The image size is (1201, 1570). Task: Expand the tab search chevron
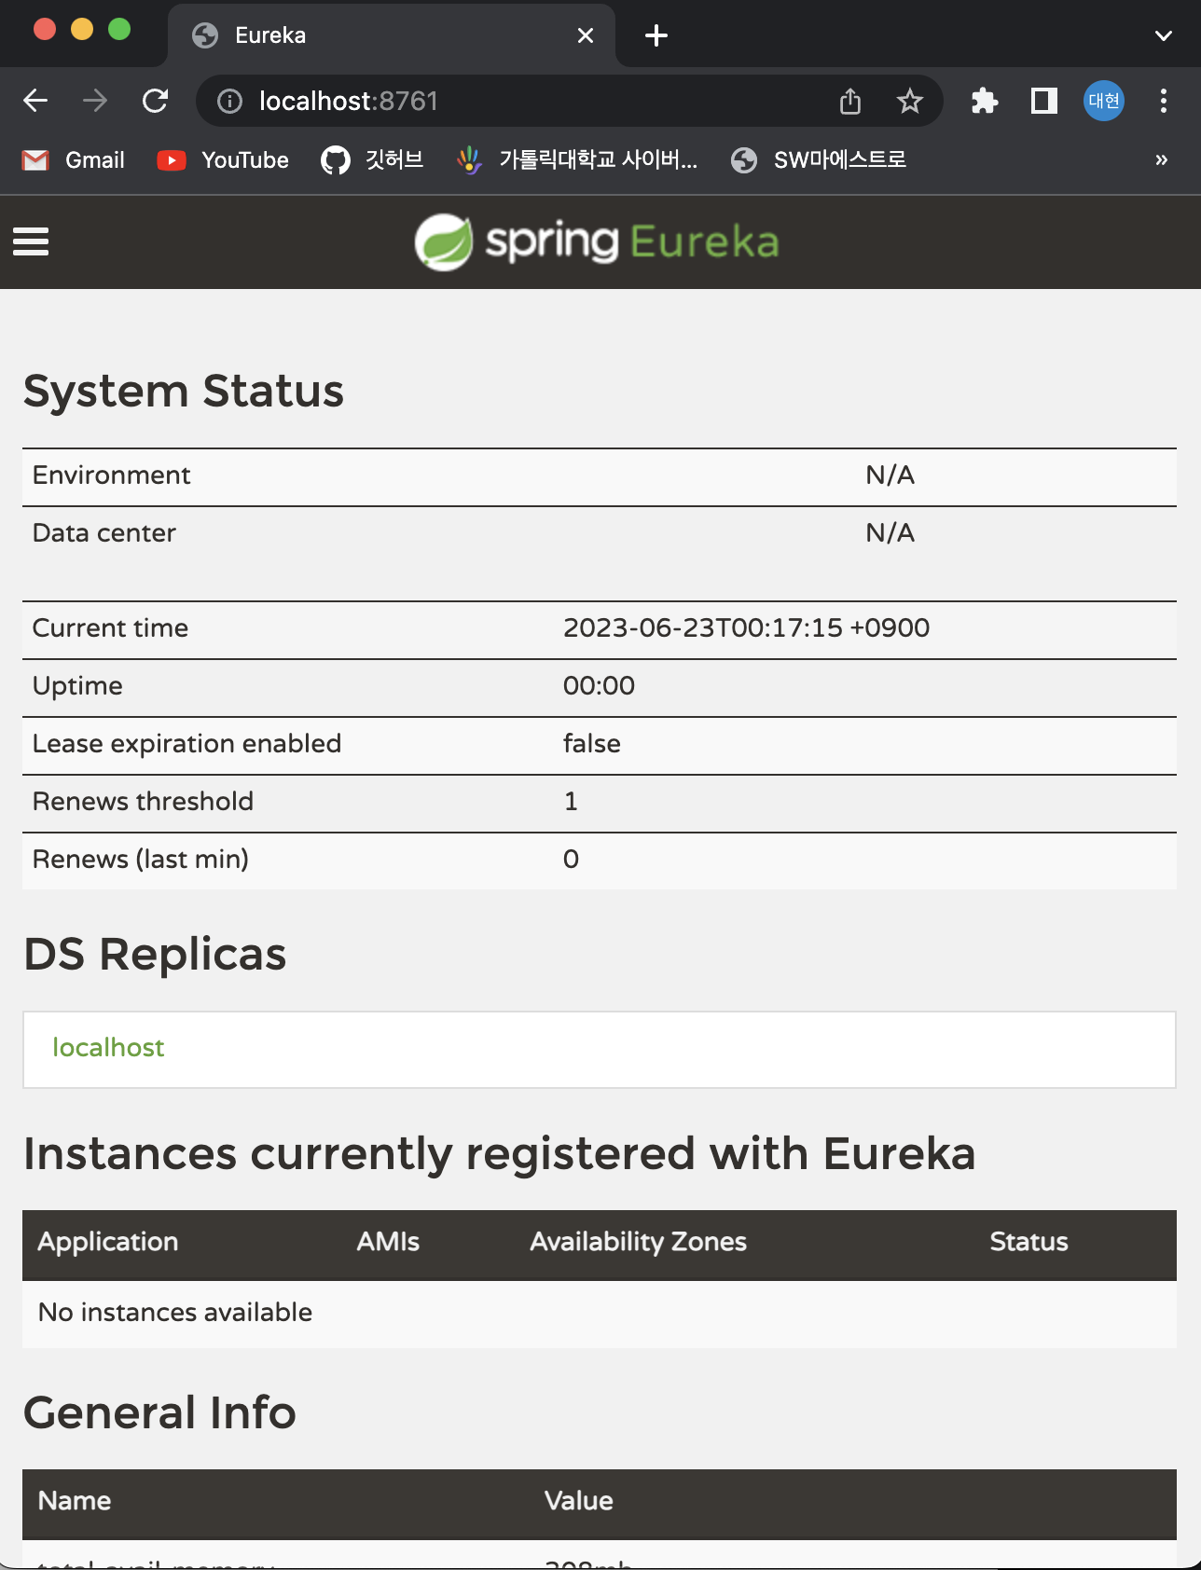(x=1164, y=35)
